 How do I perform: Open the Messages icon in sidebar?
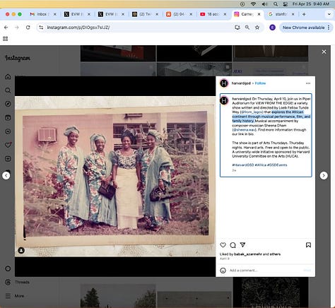click(x=8, y=131)
